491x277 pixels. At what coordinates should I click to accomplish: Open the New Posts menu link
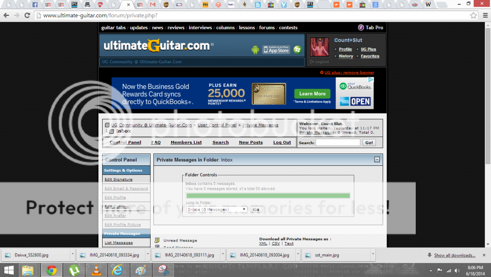point(251,142)
